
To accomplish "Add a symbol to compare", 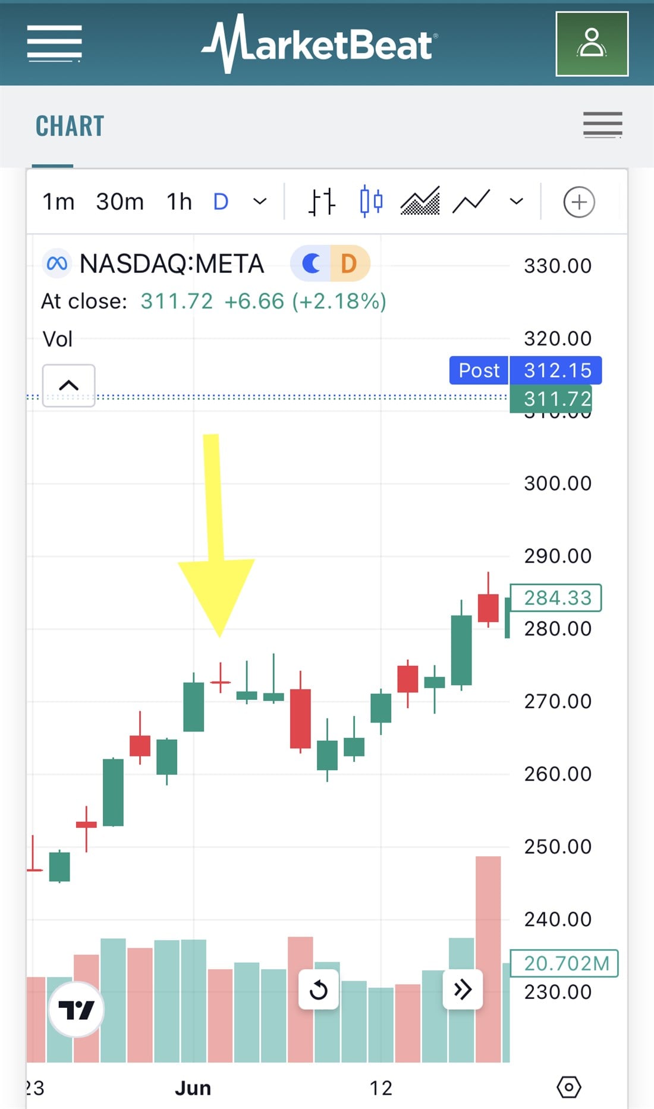I will (x=578, y=202).
